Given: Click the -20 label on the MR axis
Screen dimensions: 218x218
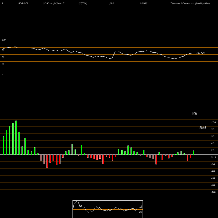Looking at the screenshot, I should click(x=213, y=164).
